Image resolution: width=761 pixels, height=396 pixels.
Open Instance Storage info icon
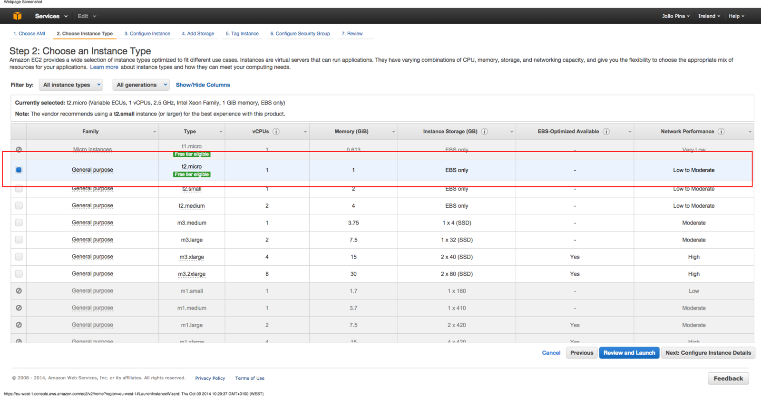[x=484, y=132]
